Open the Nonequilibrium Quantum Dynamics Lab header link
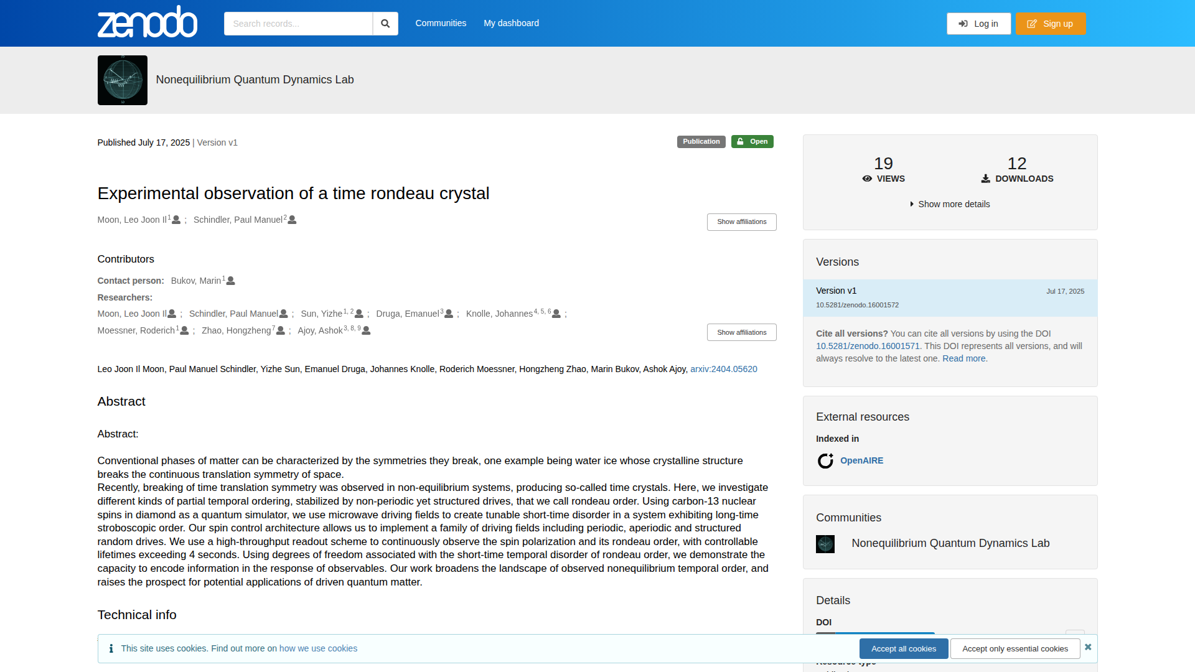Screen dimensions: 1195x672 click(x=255, y=80)
